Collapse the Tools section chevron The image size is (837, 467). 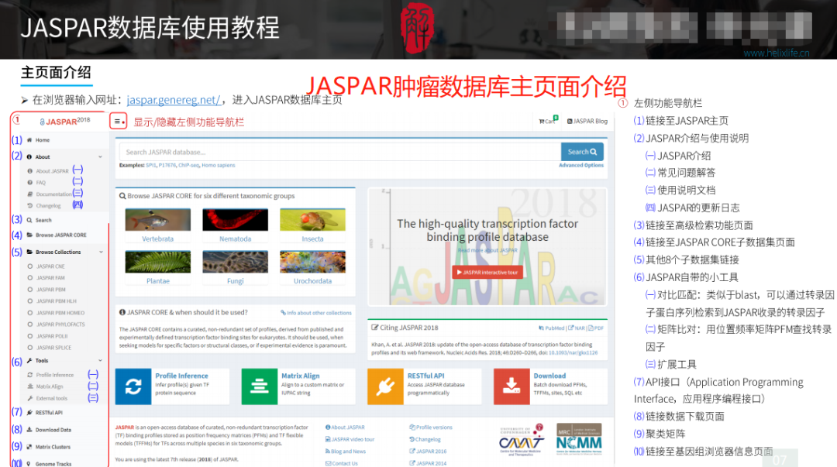coord(100,361)
